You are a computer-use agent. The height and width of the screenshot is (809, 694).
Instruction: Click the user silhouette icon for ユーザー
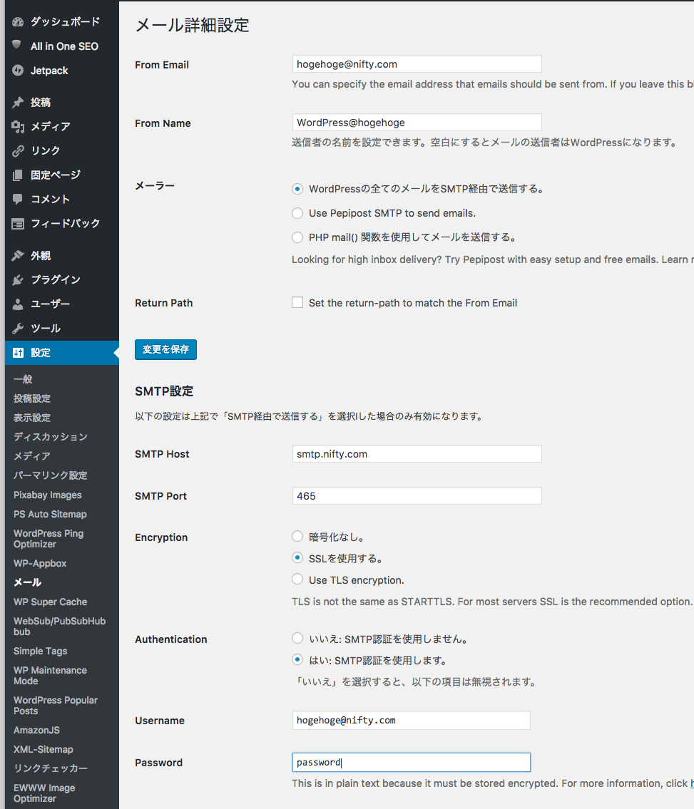[x=18, y=304]
